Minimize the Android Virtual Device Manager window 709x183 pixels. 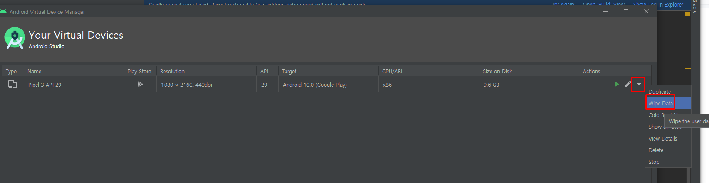click(x=605, y=11)
